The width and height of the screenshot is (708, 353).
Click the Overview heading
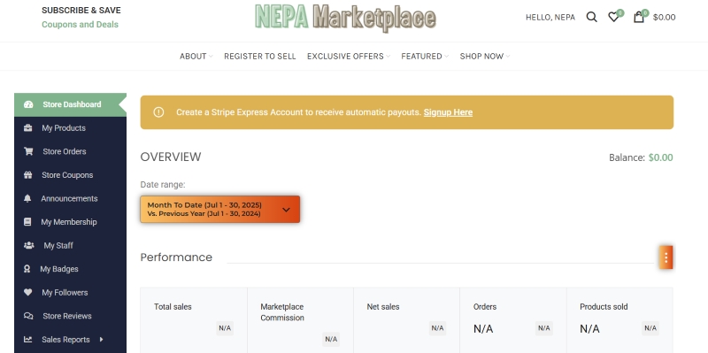coord(171,157)
